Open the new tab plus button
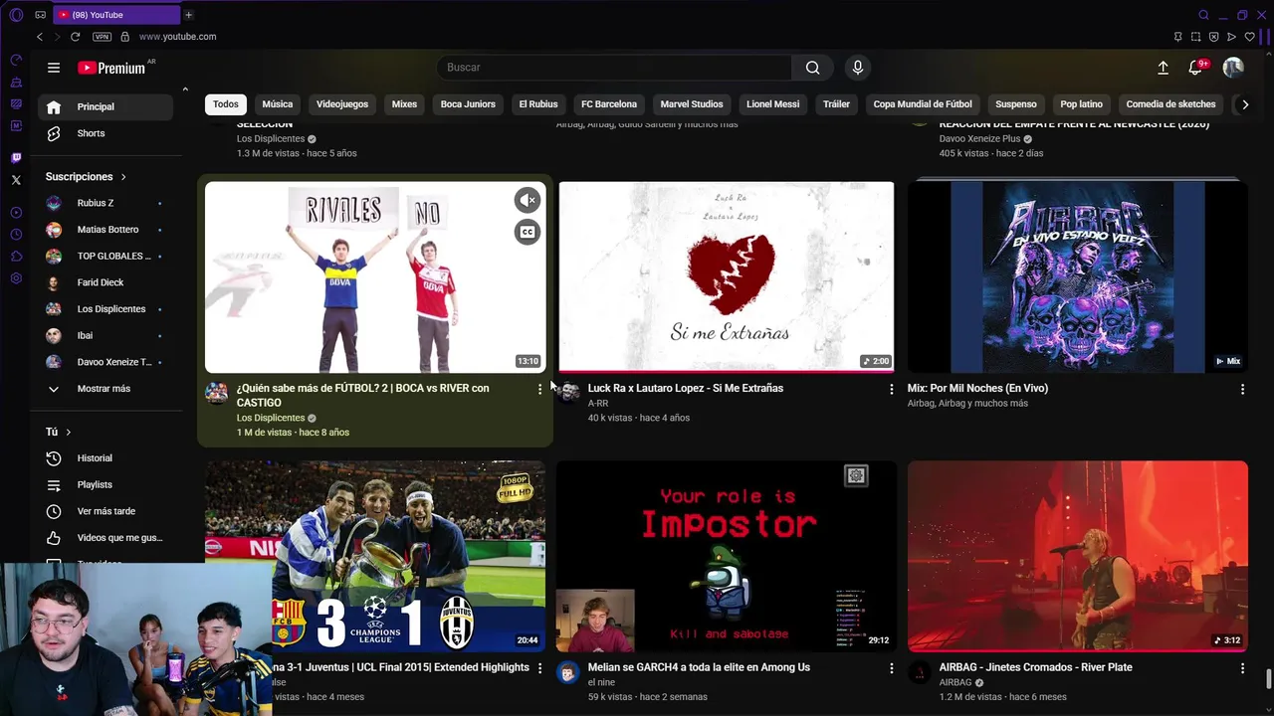Image resolution: width=1274 pixels, height=716 pixels. (188, 15)
